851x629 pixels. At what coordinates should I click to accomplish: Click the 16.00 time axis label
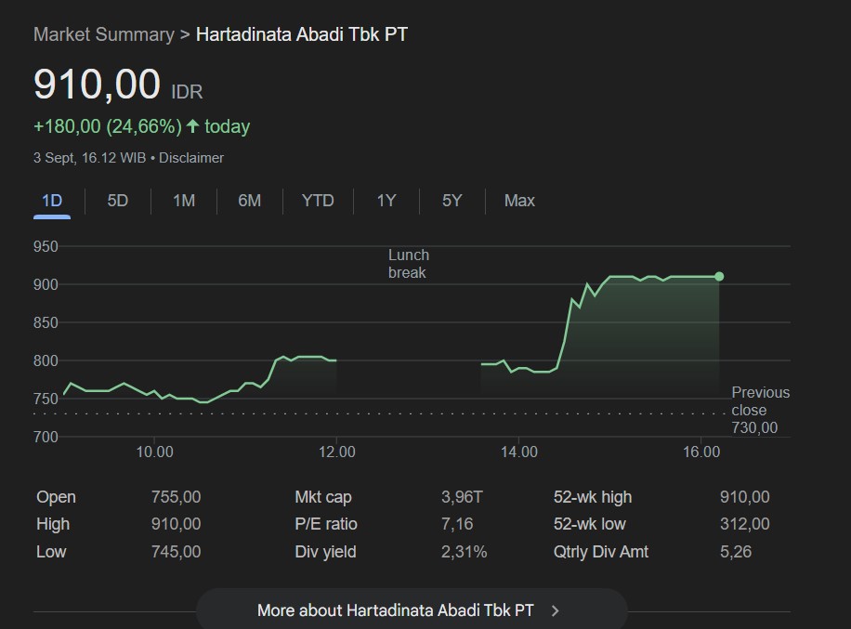click(701, 452)
